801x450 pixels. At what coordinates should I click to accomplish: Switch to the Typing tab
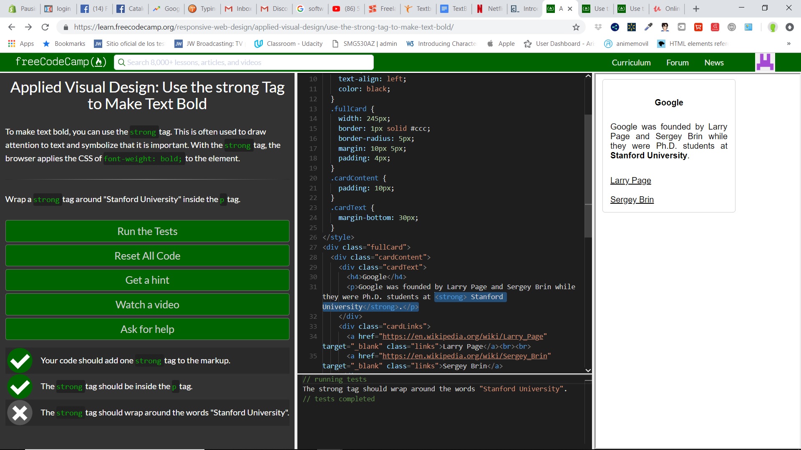pos(202,9)
